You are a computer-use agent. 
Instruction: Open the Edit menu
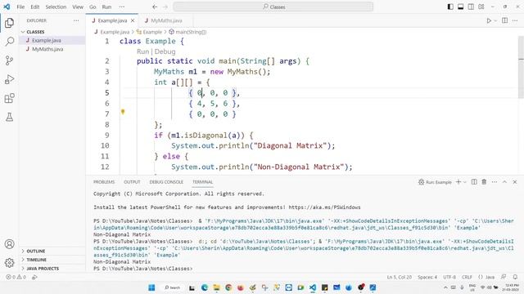click(34, 7)
